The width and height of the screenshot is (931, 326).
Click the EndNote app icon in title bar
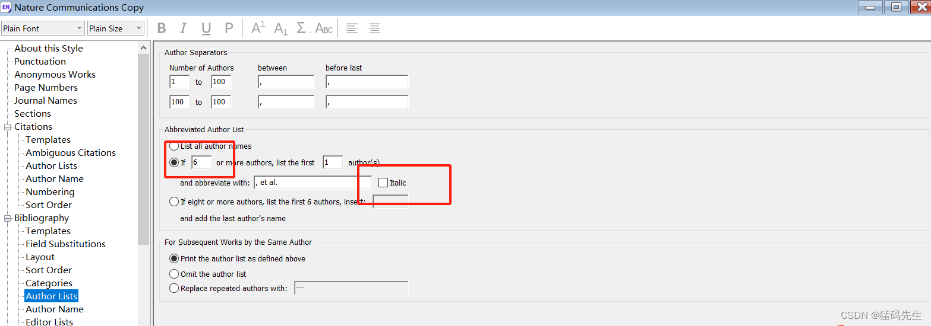(7, 8)
